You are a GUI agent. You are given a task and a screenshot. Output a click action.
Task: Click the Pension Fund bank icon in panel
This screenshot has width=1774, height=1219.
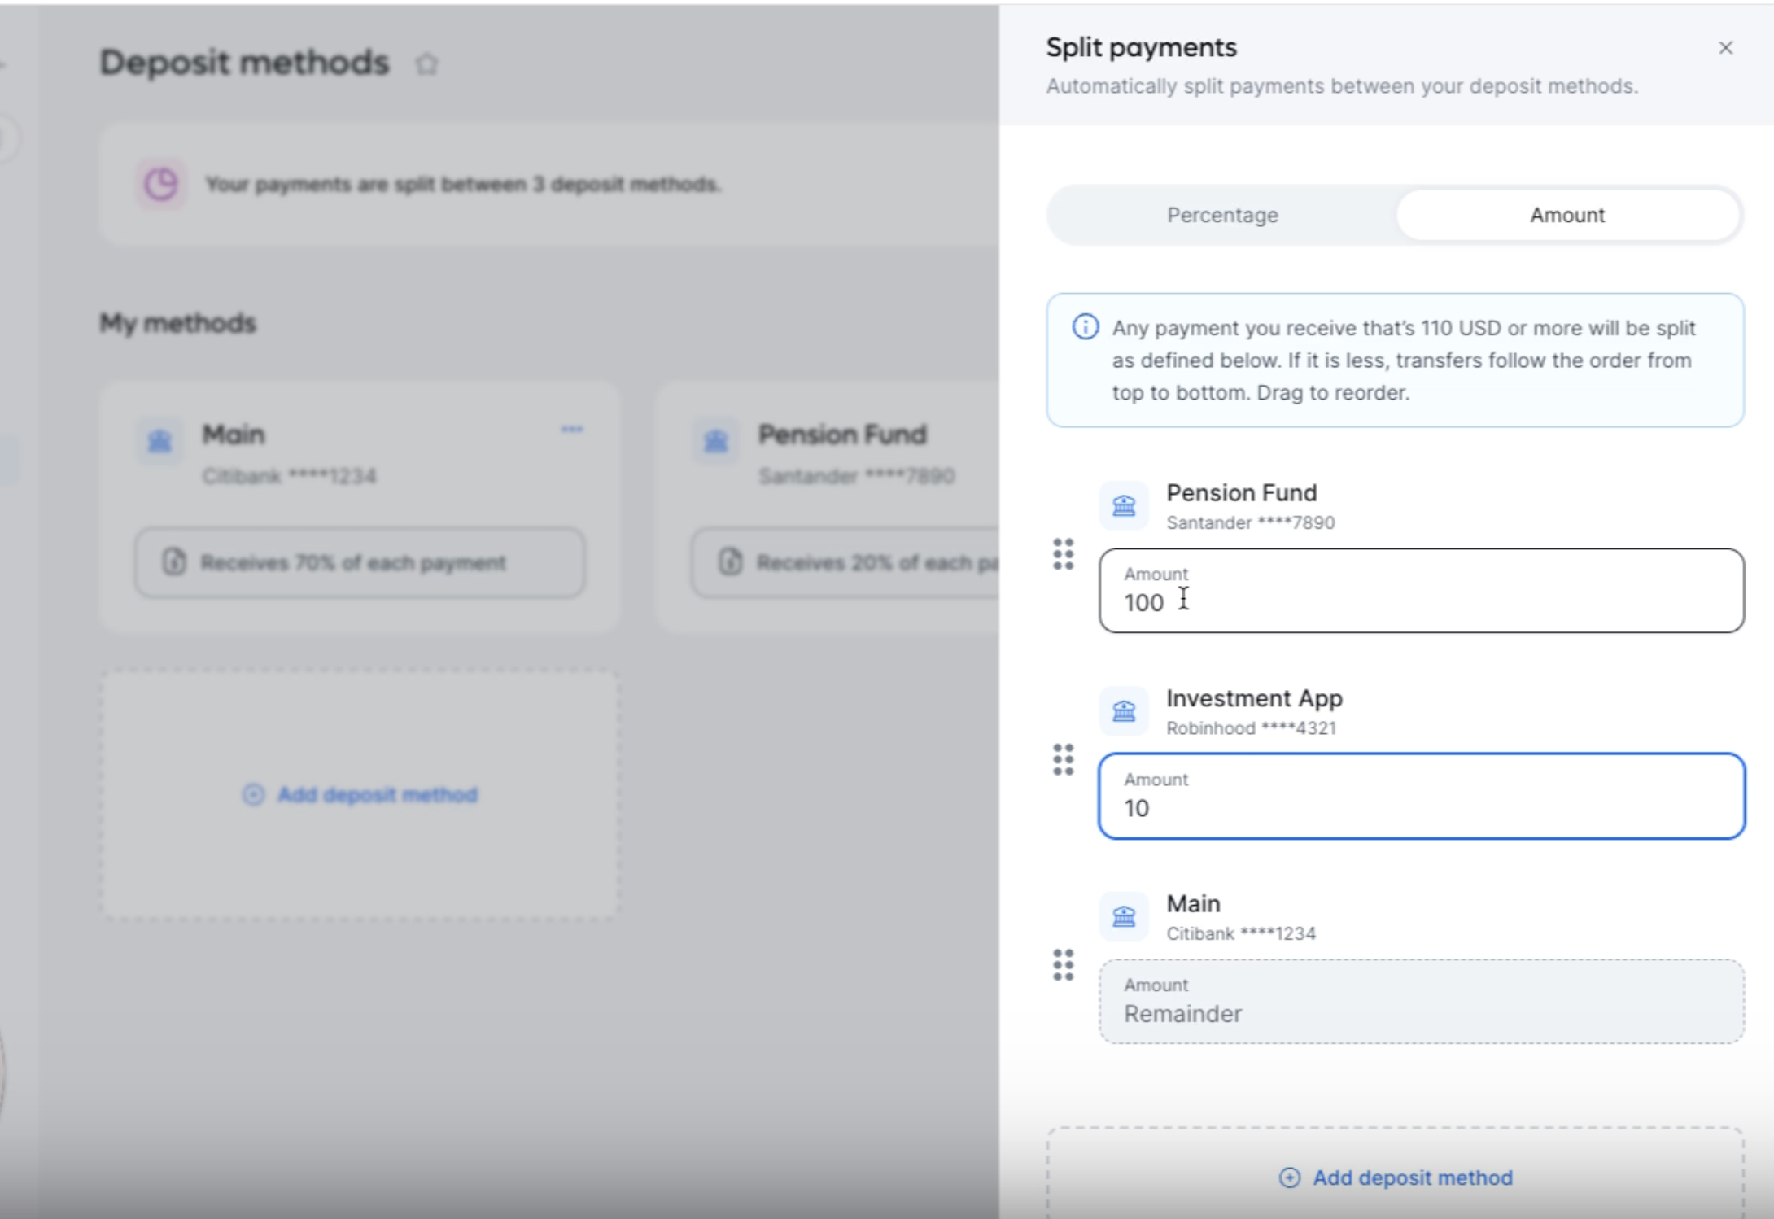[x=1124, y=505]
